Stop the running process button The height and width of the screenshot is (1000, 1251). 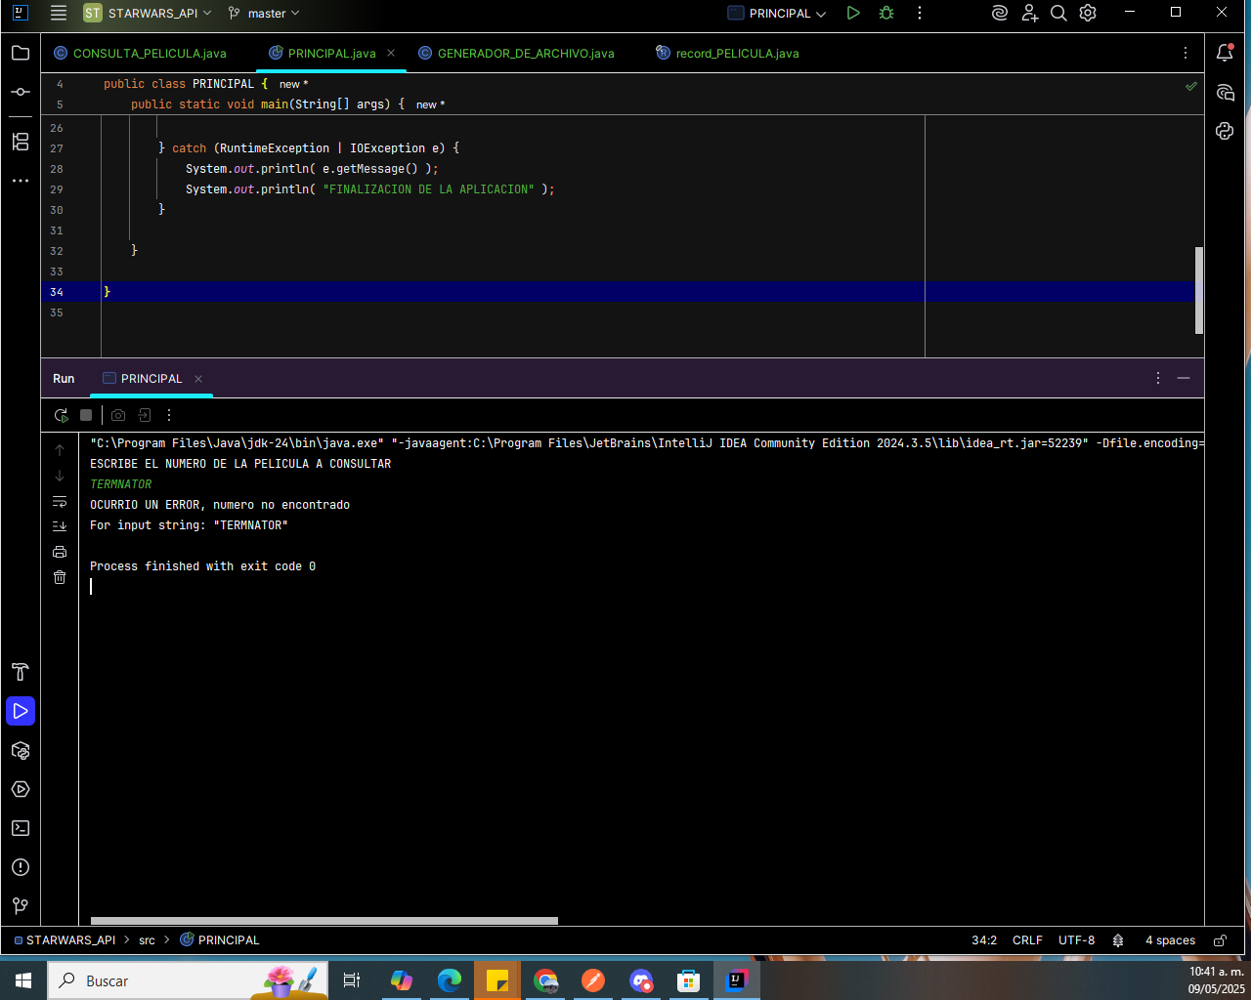pyautogui.click(x=86, y=415)
